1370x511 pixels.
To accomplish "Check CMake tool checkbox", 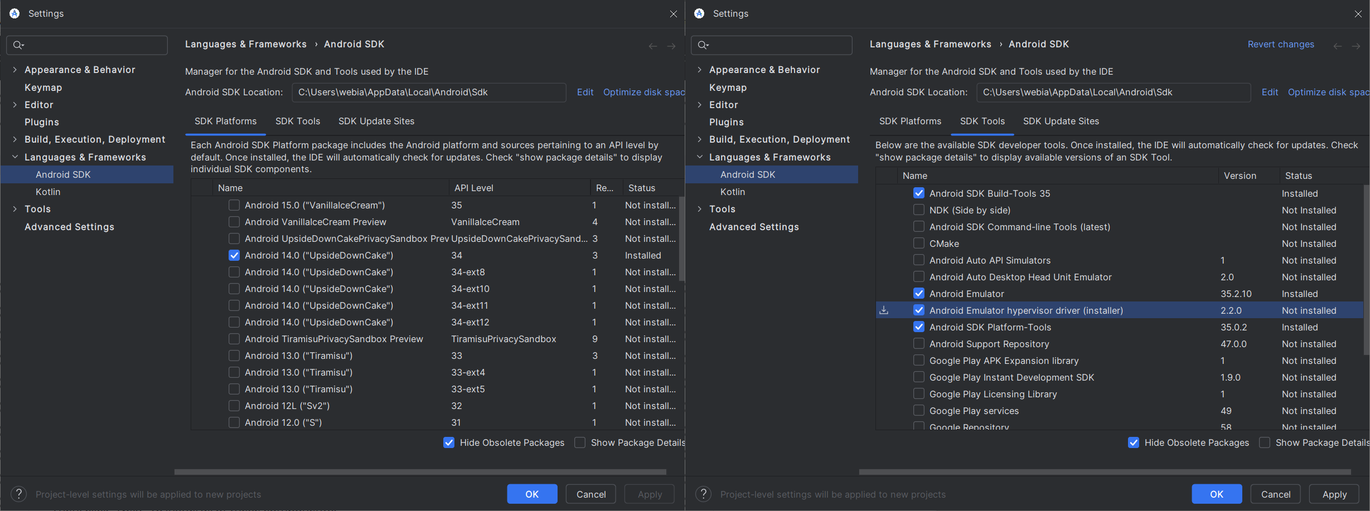I will pyautogui.click(x=919, y=244).
